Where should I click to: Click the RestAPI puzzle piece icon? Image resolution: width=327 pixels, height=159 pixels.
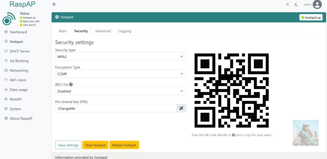(6, 99)
